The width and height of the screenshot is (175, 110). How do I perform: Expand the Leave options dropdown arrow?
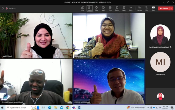171,8
